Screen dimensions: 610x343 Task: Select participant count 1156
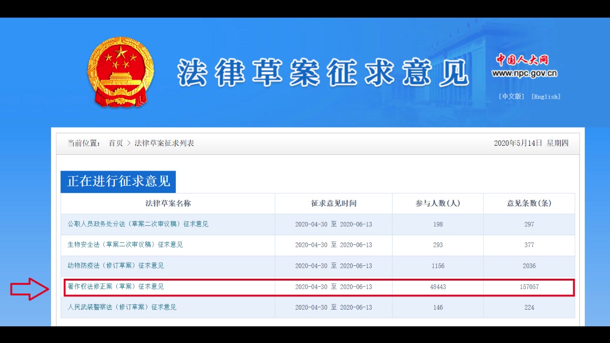[x=438, y=266]
